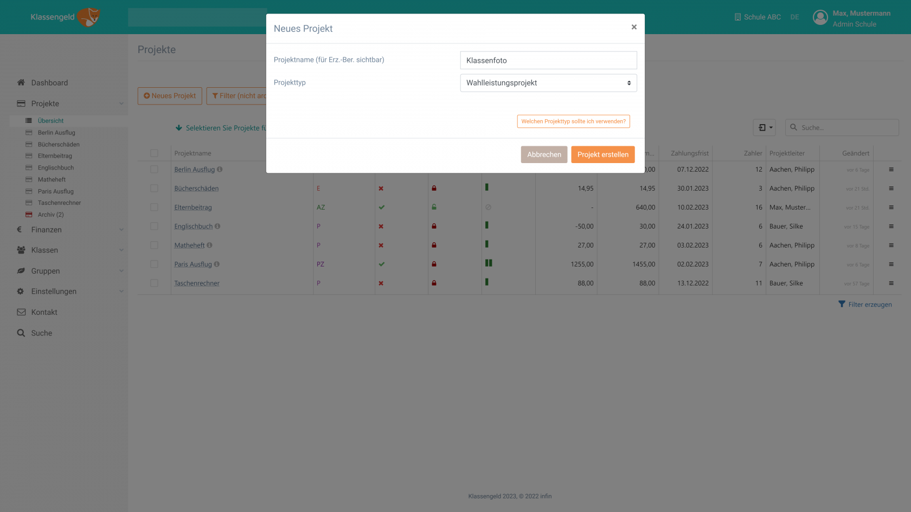Click the Neues Projekt button in the toolbar
The width and height of the screenshot is (911, 512).
pos(170,96)
